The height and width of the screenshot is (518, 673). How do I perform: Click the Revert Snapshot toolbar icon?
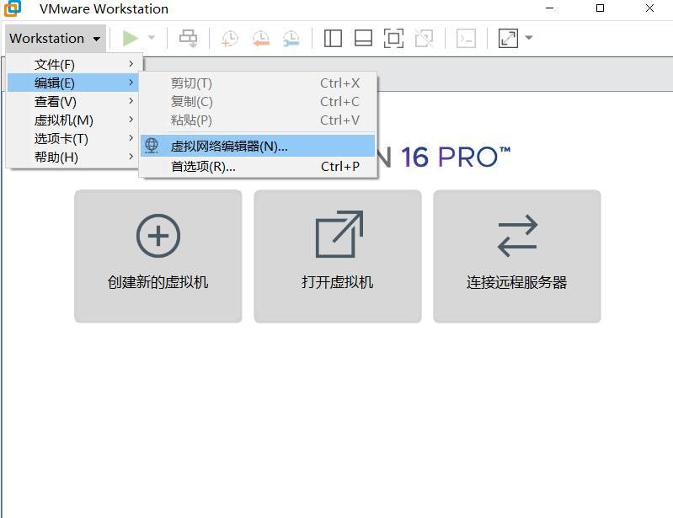pos(260,38)
